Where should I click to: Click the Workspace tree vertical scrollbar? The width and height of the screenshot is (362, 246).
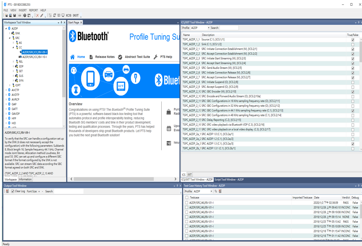coord(64,63)
